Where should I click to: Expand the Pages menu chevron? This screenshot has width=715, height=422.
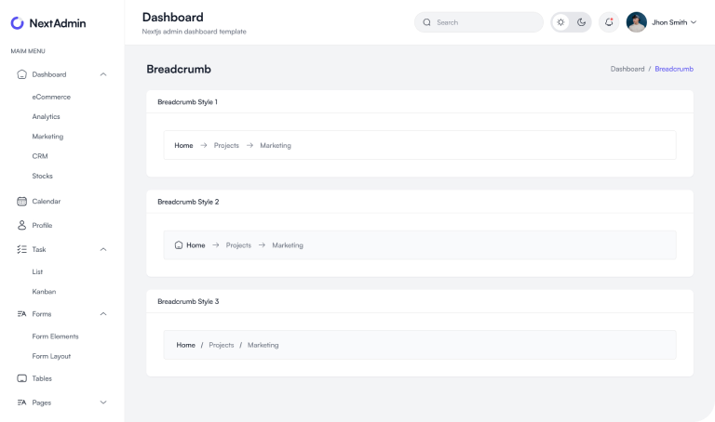(103, 402)
